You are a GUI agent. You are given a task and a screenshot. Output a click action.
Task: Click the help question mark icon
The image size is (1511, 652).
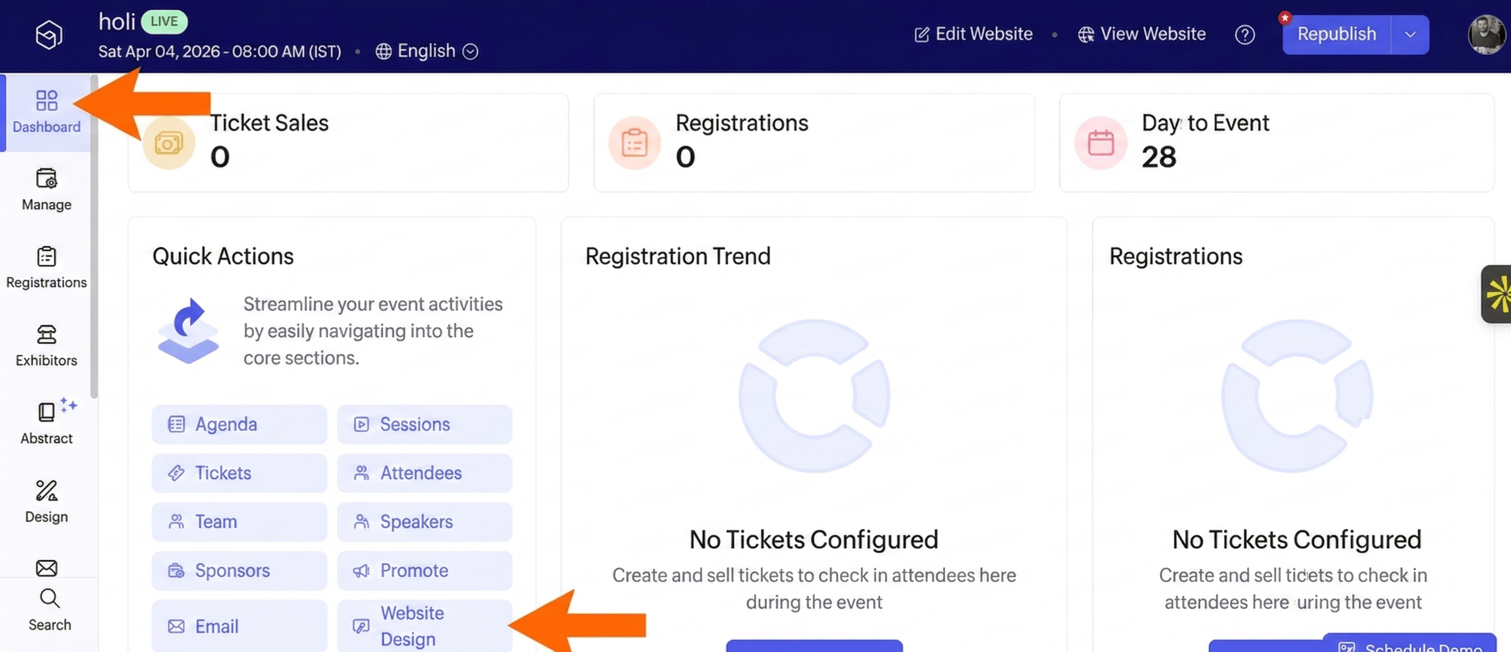(x=1245, y=34)
